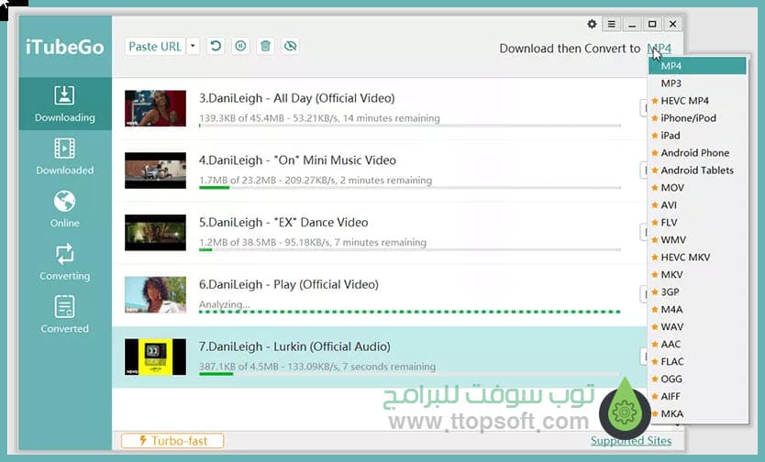The image size is (765, 462).
Task: Select title 3.DaniLeigh - All Day (Official Video)
Action: (296, 98)
